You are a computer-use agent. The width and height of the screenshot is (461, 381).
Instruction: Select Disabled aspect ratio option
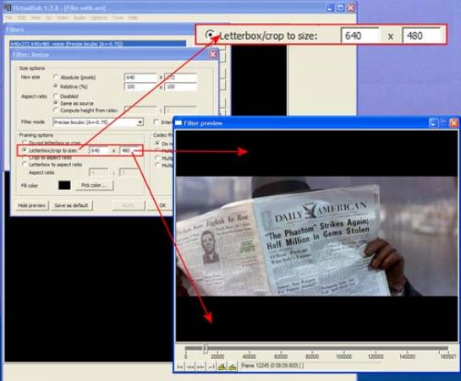(x=56, y=96)
